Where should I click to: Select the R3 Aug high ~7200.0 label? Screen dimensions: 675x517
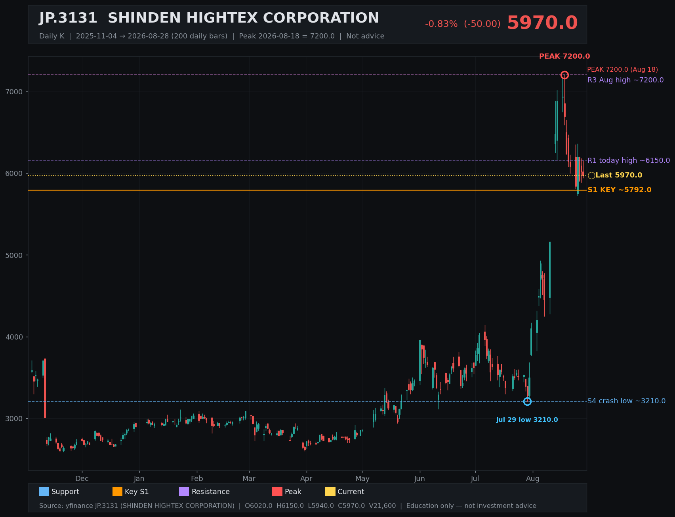pyautogui.click(x=625, y=80)
